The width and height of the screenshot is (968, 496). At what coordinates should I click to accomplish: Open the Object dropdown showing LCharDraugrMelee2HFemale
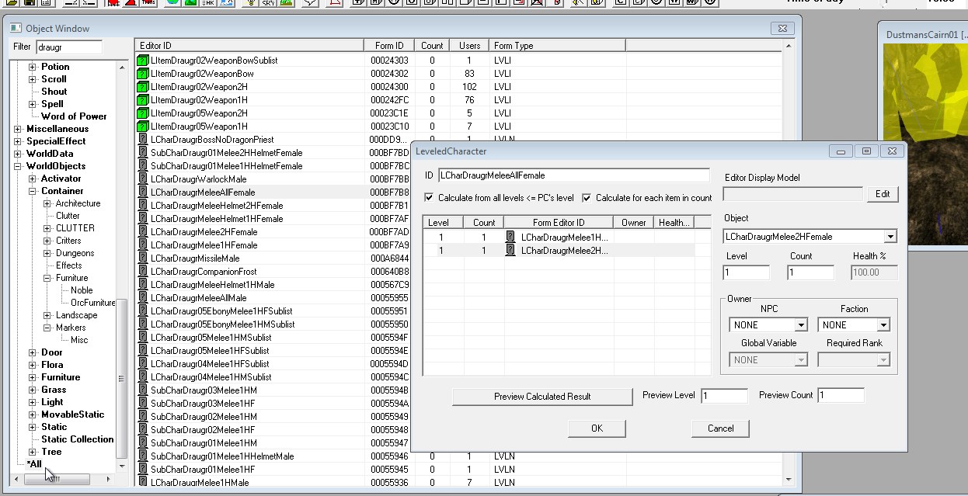click(890, 237)
